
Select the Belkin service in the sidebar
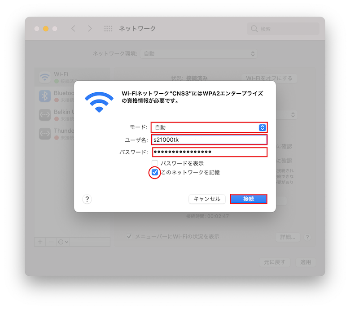pyautogui.click(x=57, y=115)
